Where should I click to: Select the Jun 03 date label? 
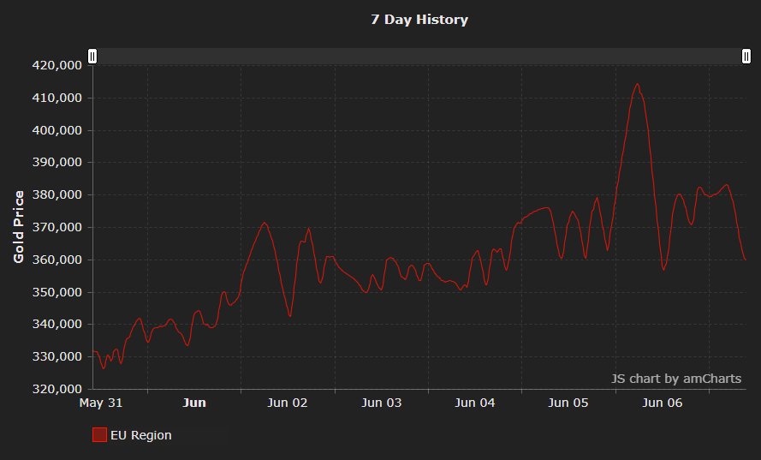[382, 403]
